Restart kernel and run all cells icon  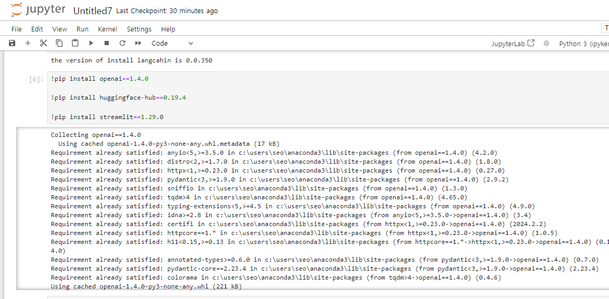click(138, 44)
